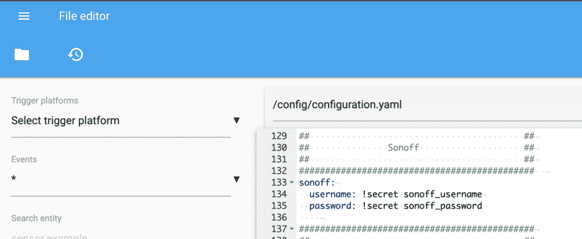Image resolution: width=582 pixels, height=239 pixels.
Task: Select the Events asterisk field
Action: pyautogui.click(x=121, y=180)
